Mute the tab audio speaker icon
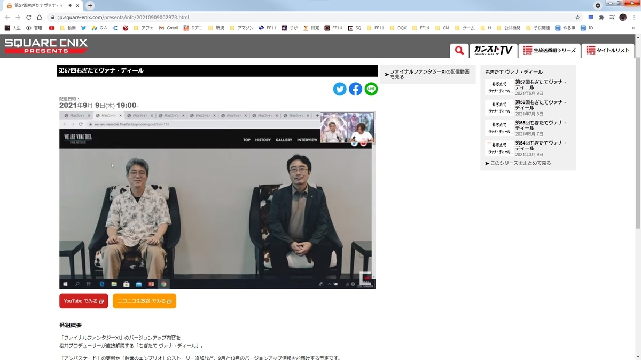Image resolution: width=641 pixels, height=360 pixels. pos(70,5)
